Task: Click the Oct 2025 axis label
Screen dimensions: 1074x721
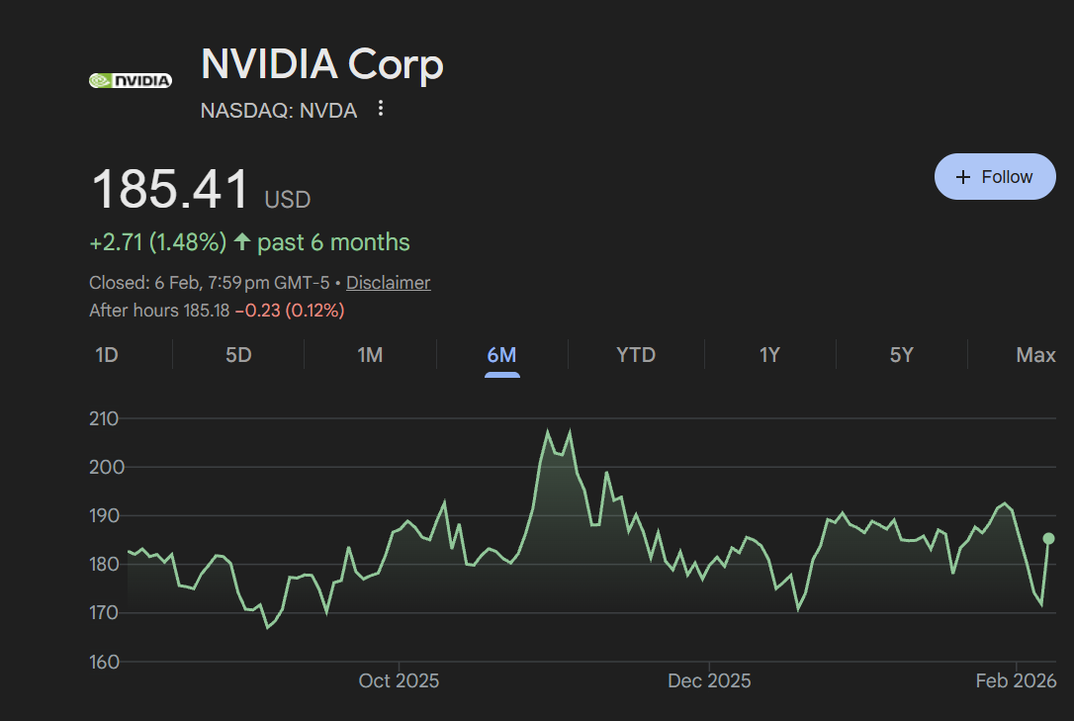Action: pyautogui.click(x=399, y=680)
